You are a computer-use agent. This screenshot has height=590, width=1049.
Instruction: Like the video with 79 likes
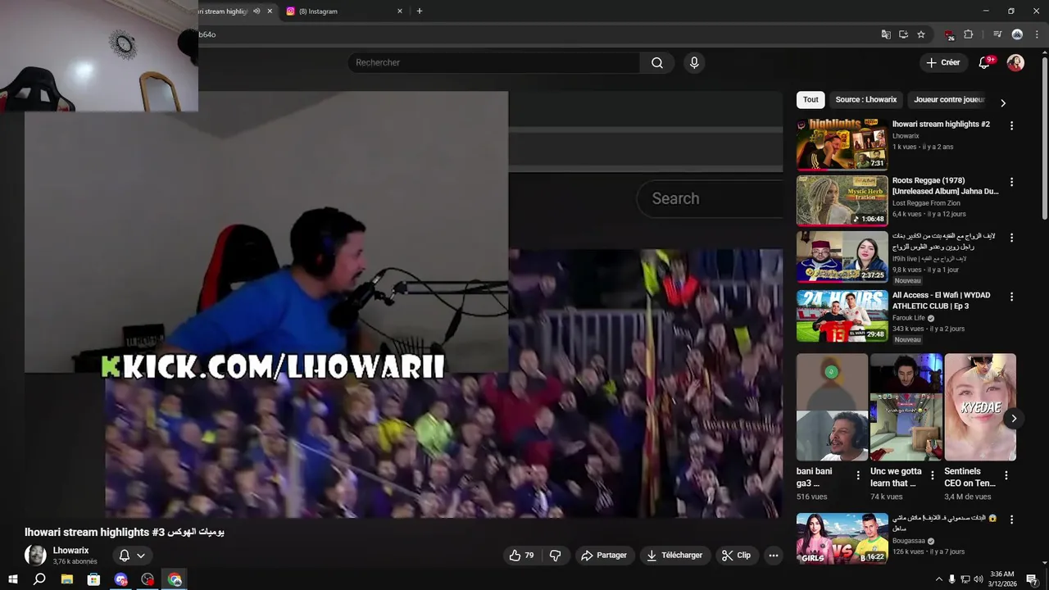(522, 556)
